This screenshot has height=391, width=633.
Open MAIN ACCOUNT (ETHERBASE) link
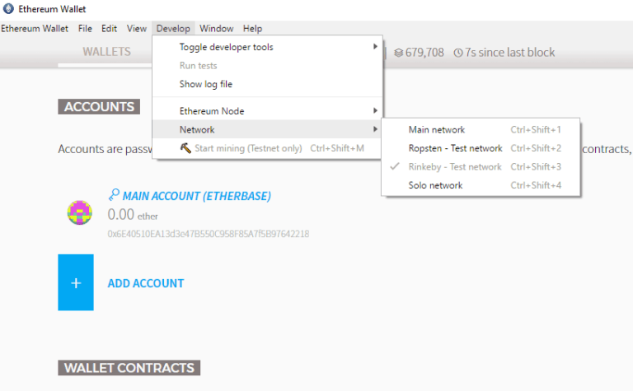pyautogui.click(x=197, y=196)
